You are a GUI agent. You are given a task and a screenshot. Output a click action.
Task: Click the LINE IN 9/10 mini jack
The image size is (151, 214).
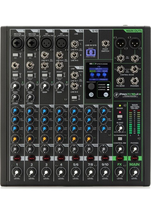click(90, 41)
